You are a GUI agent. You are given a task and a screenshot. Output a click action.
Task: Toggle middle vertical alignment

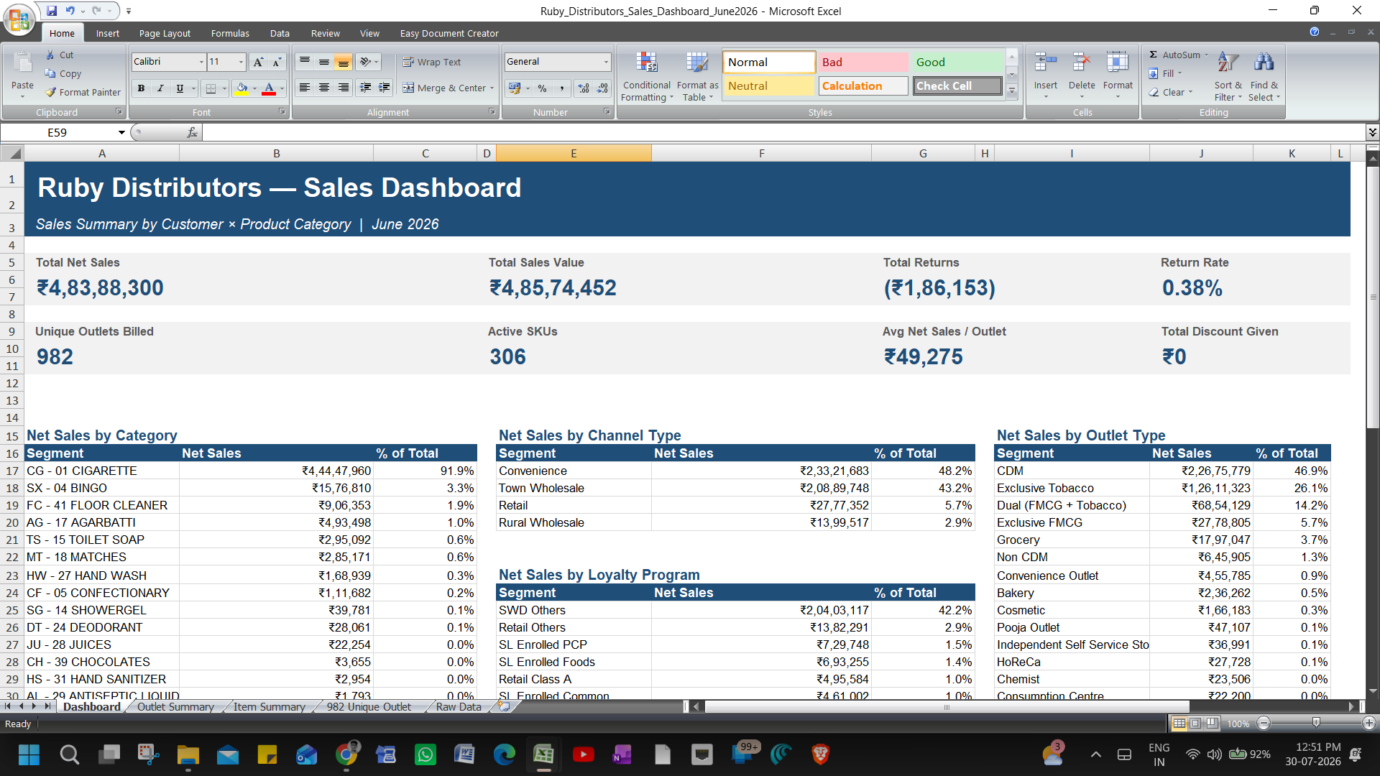click(324, 62)
